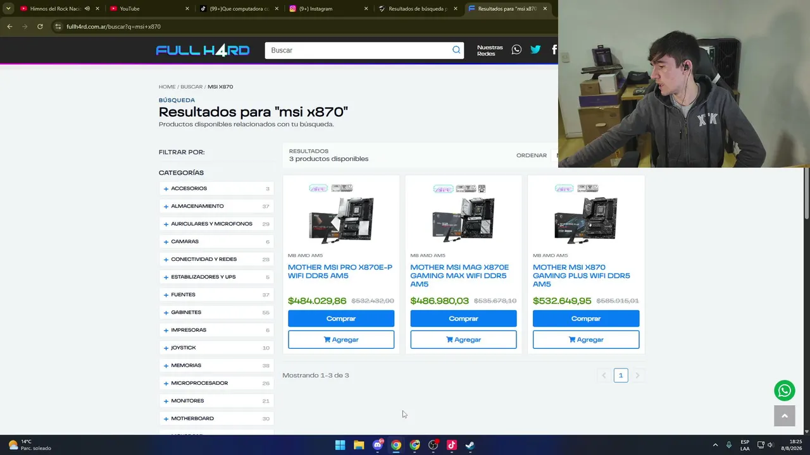Click the Full H4rd logo
The width and height of the screenshot is (810, 455).
202,51
